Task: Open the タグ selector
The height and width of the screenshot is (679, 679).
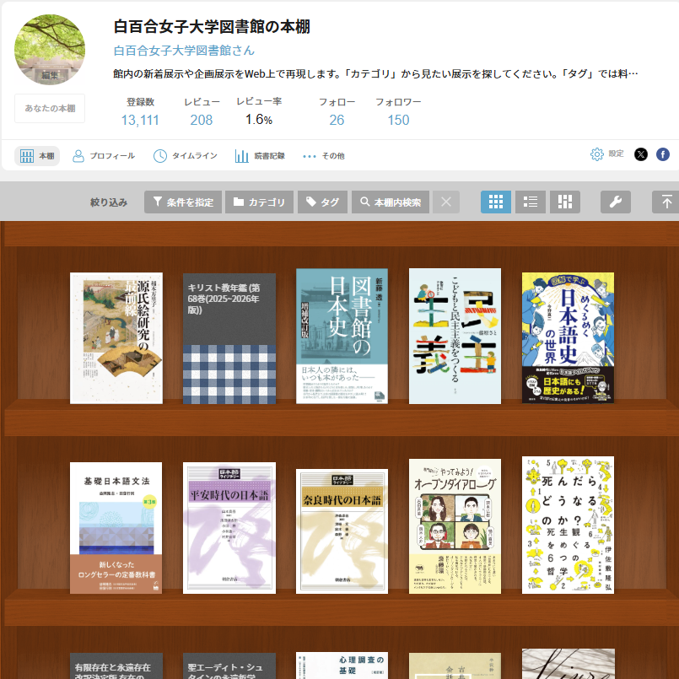Action: 322,202
